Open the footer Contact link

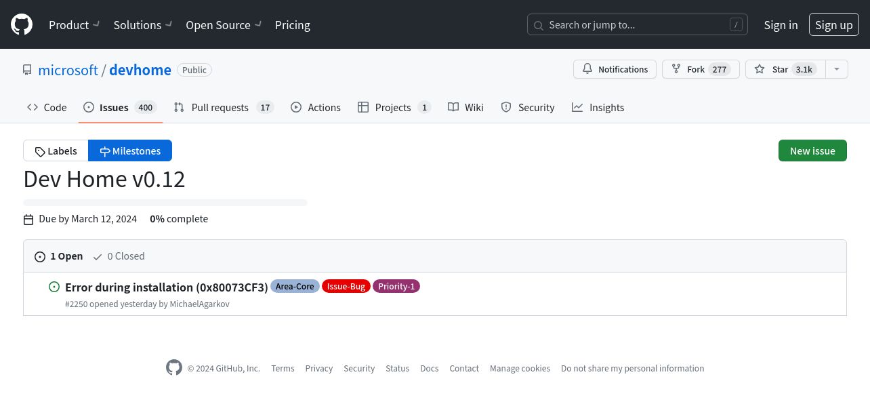[x=464, y=369]
